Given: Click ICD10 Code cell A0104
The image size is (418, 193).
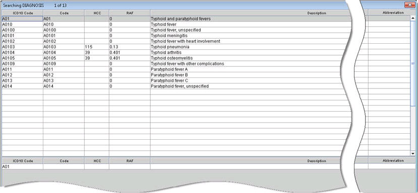Looking at the screenshot, I should (22, 52).
